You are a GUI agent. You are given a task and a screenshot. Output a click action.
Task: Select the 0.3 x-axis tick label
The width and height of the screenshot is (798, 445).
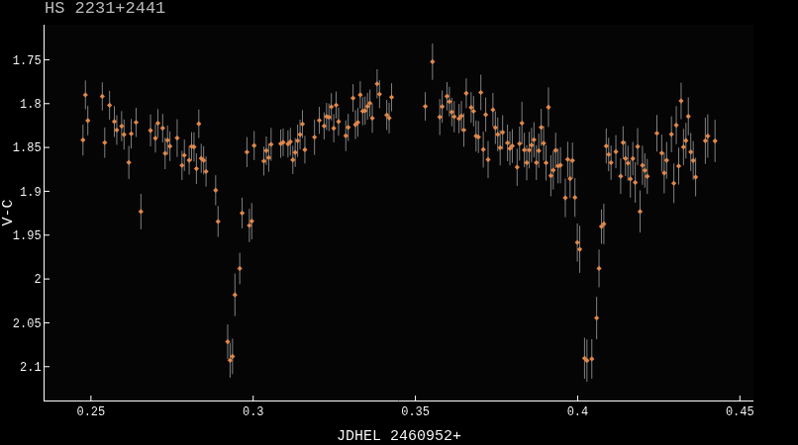click(253, 411)
